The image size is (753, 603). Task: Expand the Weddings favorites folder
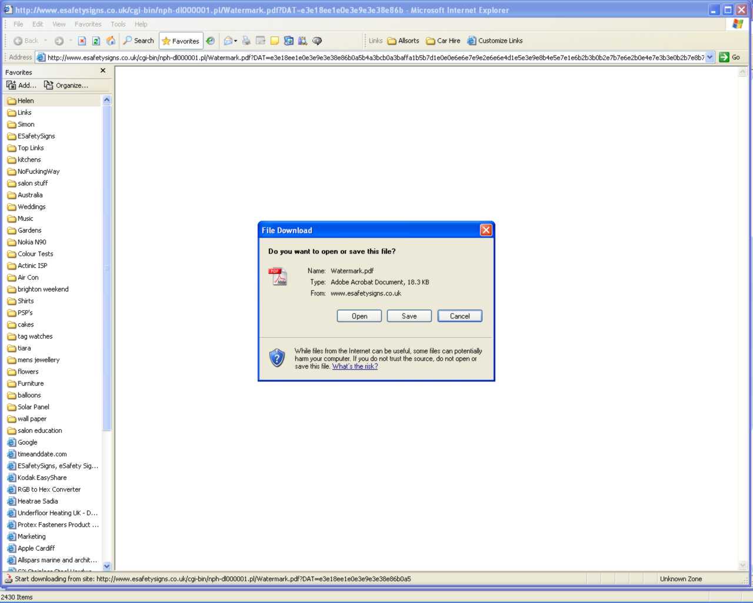(x=31, y=207)
